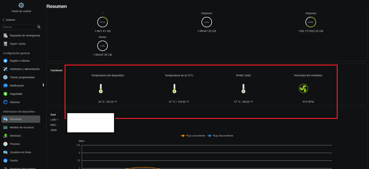Screen dimensions: 369x169
Task: Click the MAC label
Action: tap(54, 125)
